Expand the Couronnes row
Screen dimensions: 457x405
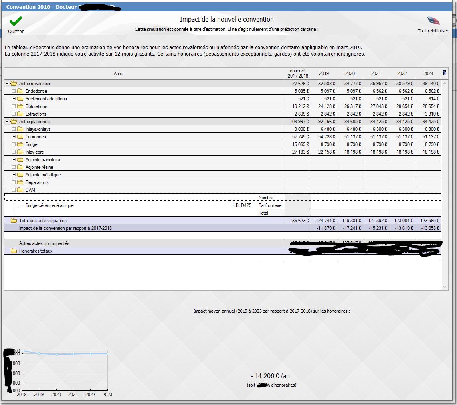(14, 136)
